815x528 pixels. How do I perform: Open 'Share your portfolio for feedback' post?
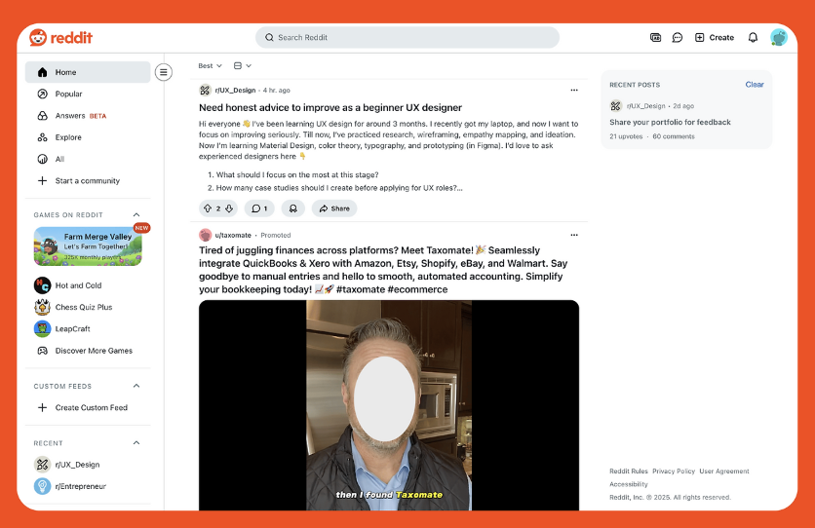[670, 122]
